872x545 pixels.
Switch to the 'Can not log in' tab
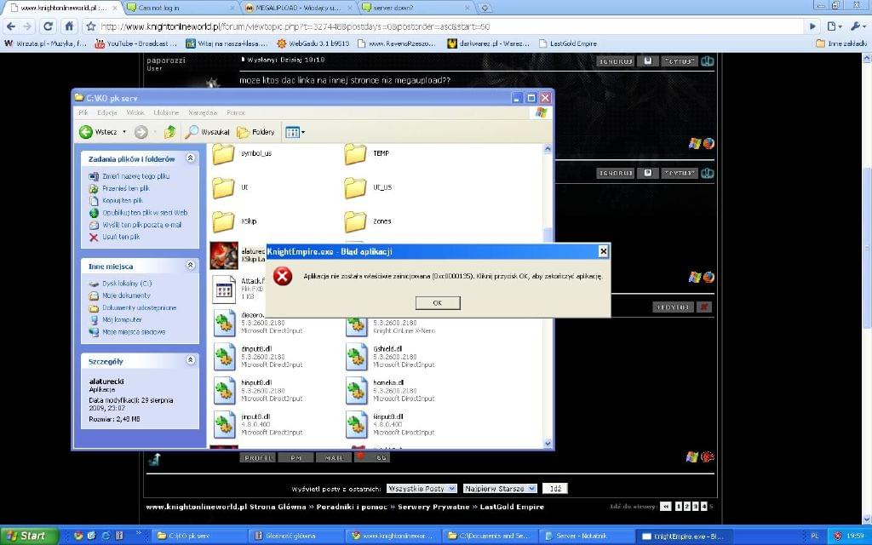pos(180,9)
